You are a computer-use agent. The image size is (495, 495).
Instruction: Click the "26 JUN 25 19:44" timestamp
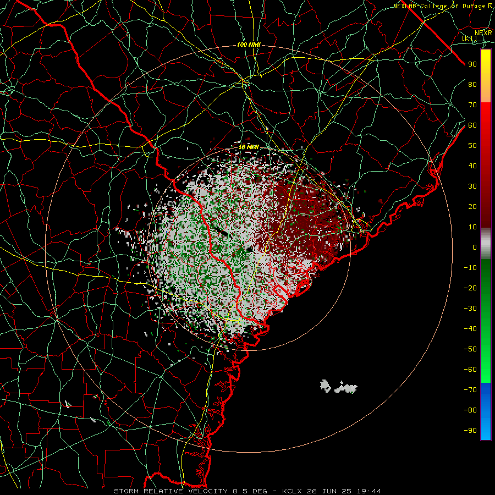point(343,491)
